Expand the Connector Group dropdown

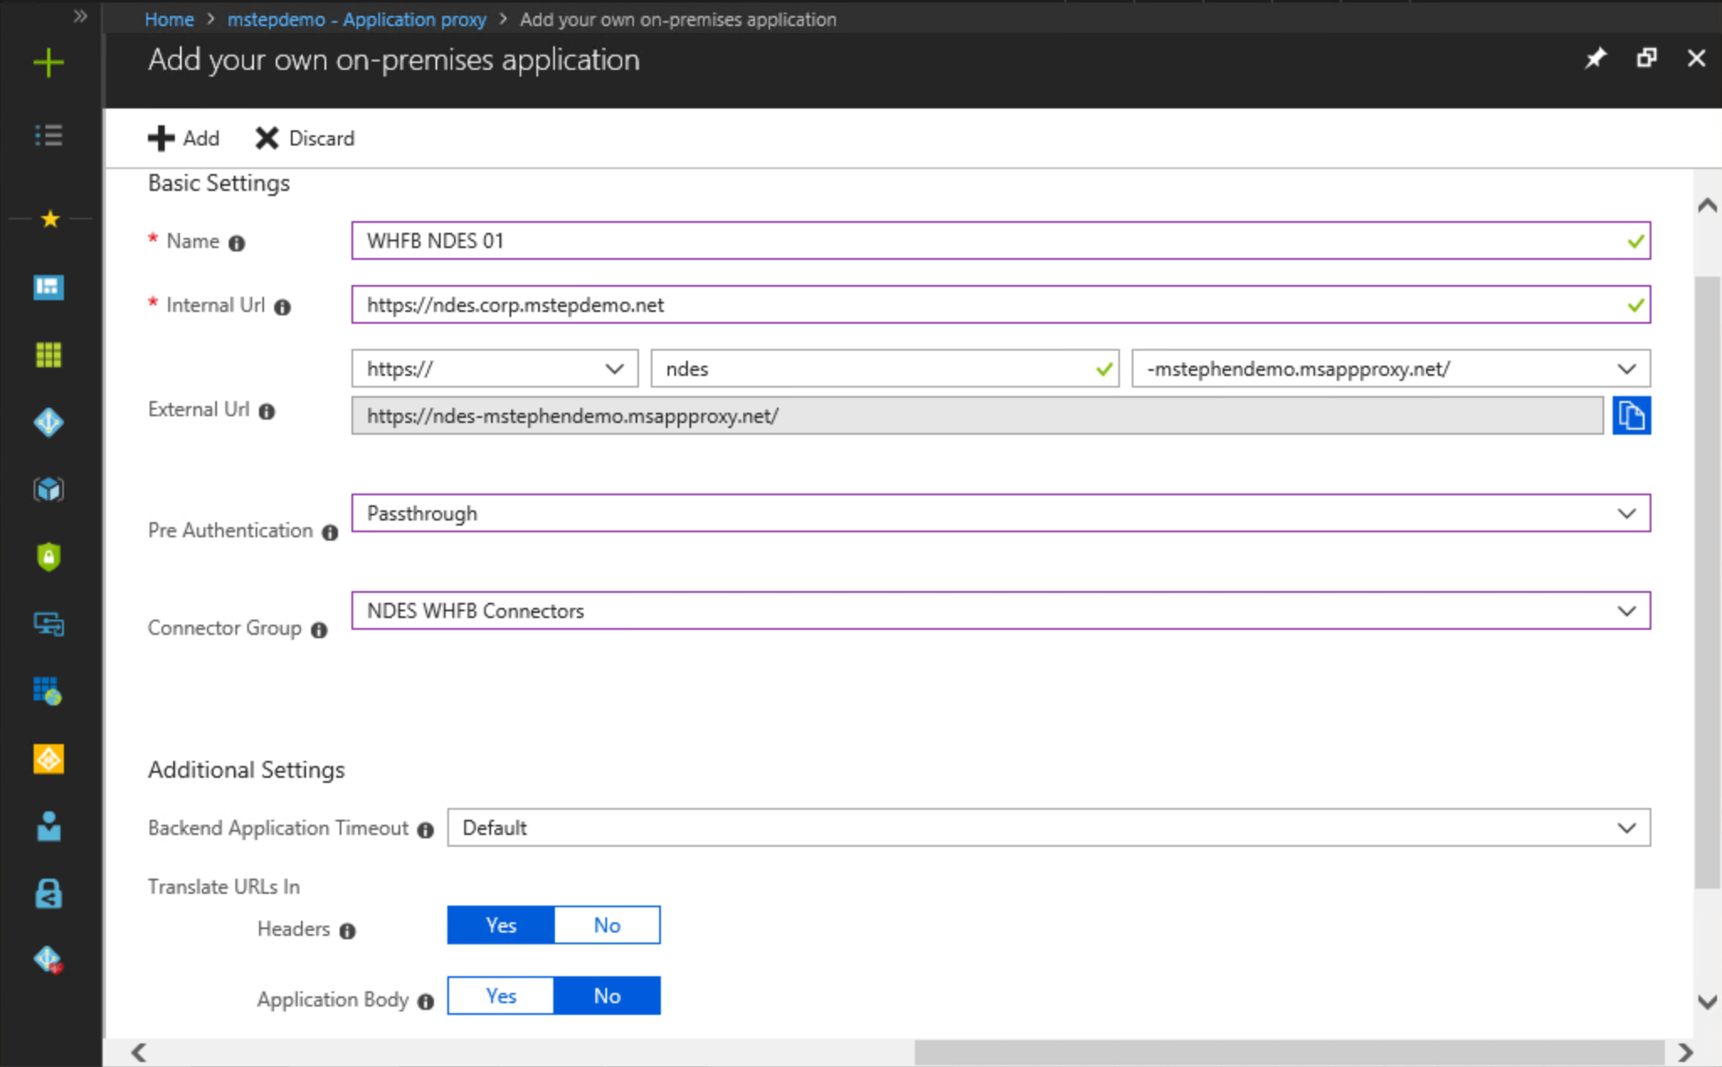[1000, 610]
